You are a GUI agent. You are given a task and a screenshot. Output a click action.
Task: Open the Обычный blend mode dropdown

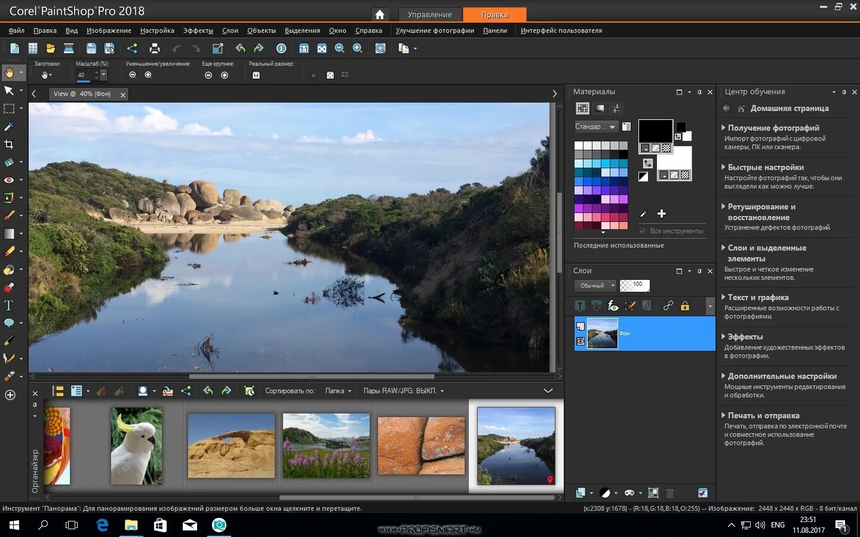point(595,286)
